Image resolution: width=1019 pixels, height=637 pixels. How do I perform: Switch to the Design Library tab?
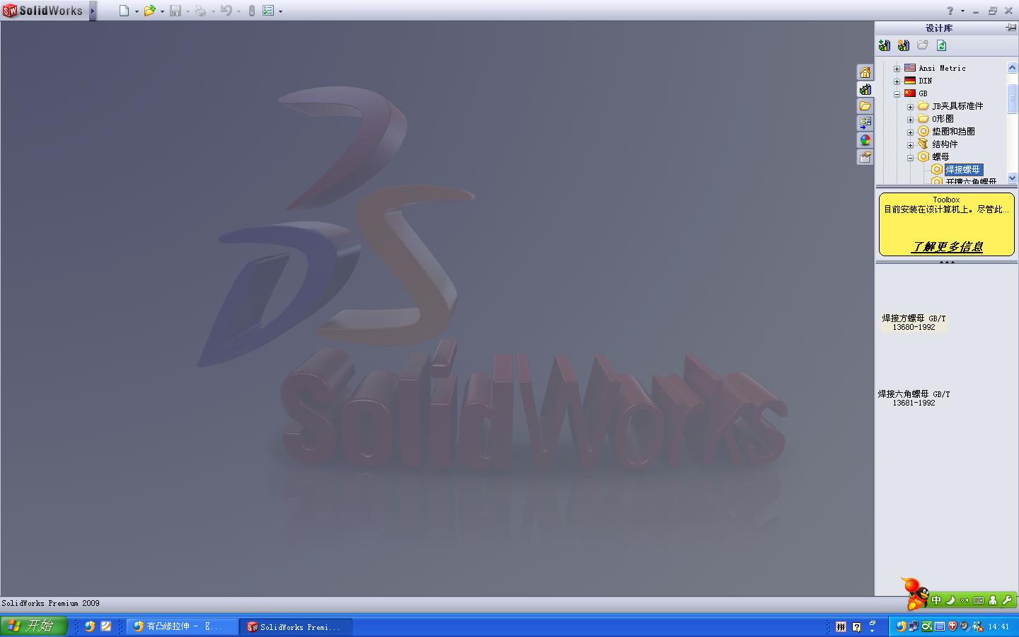[x=865, y=89]
